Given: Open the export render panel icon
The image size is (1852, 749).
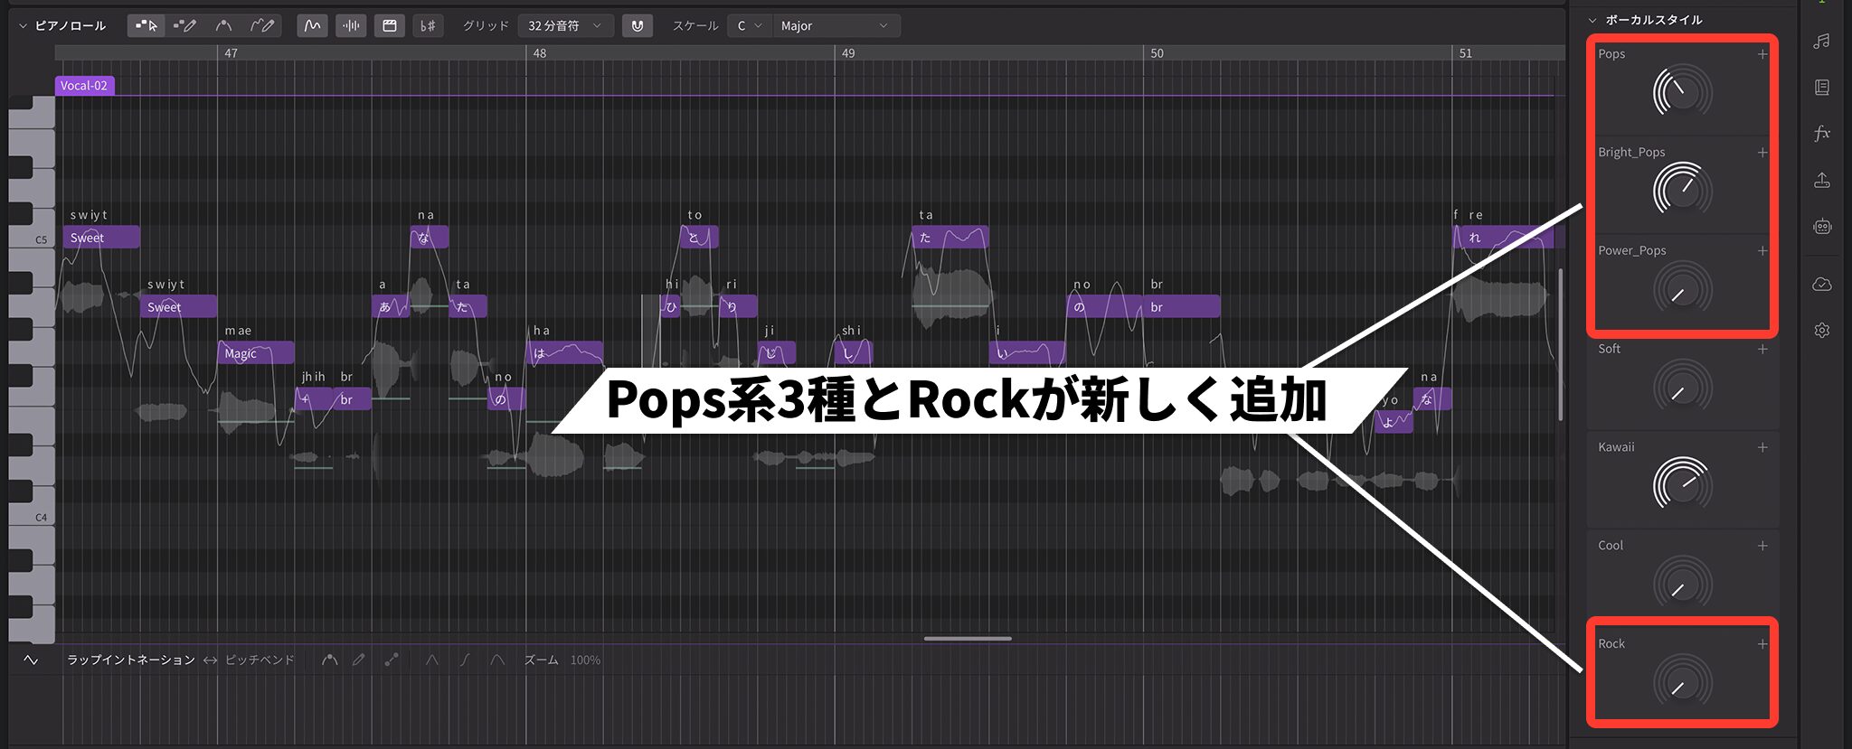Looking at the screenshot, I should coord(1822,181).
